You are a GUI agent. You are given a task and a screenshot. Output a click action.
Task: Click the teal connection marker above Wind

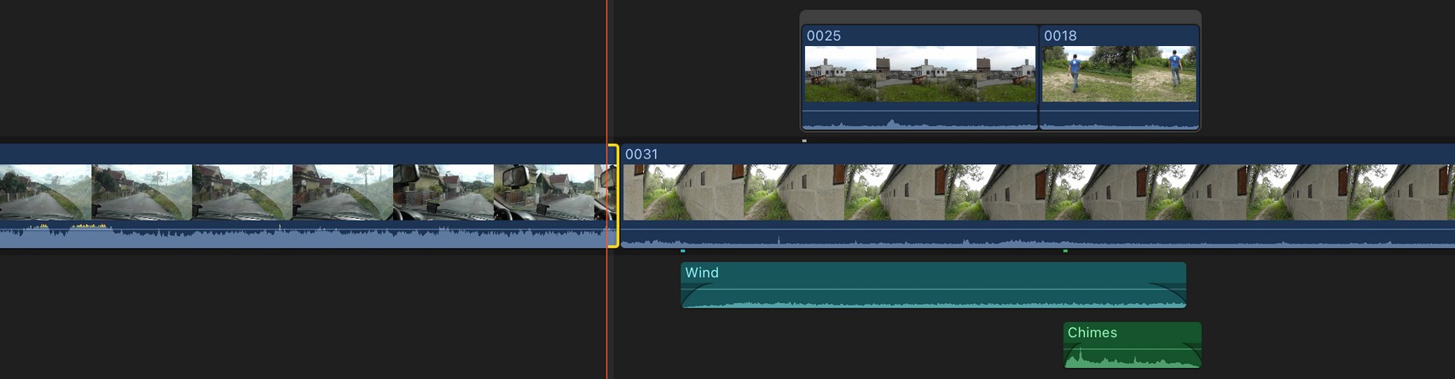tap(683, 251)
